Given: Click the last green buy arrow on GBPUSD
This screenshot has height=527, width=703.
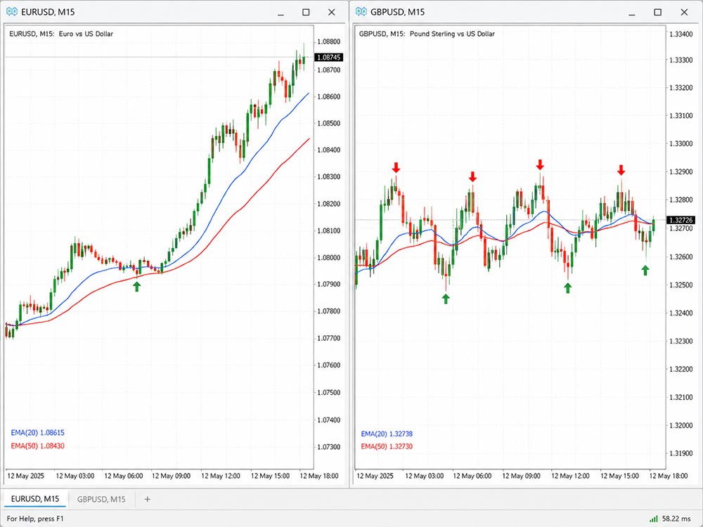Looking at the screenshot, I should (x=645, y=271).
